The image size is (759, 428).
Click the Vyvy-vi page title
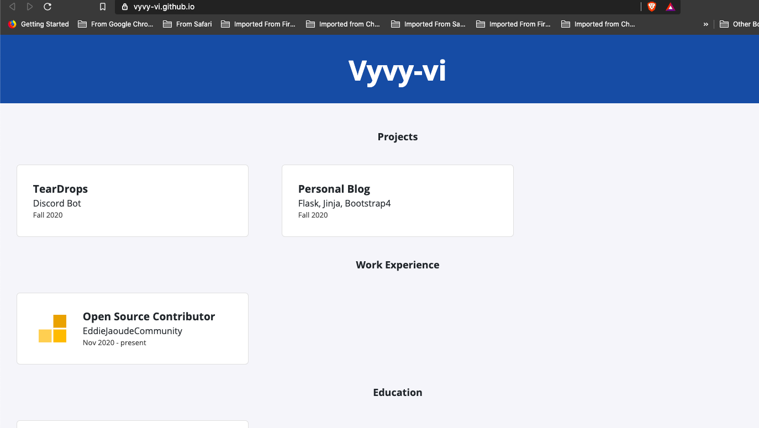point(397,70)
